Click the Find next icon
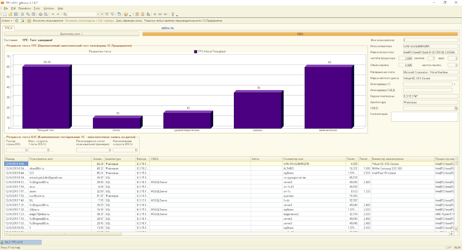 pyautogui.click(x=107, y=14)
